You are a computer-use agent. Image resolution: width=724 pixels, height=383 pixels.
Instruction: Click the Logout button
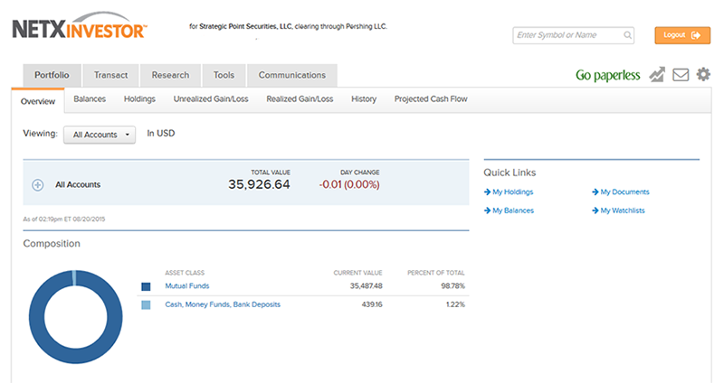(682, 35)
